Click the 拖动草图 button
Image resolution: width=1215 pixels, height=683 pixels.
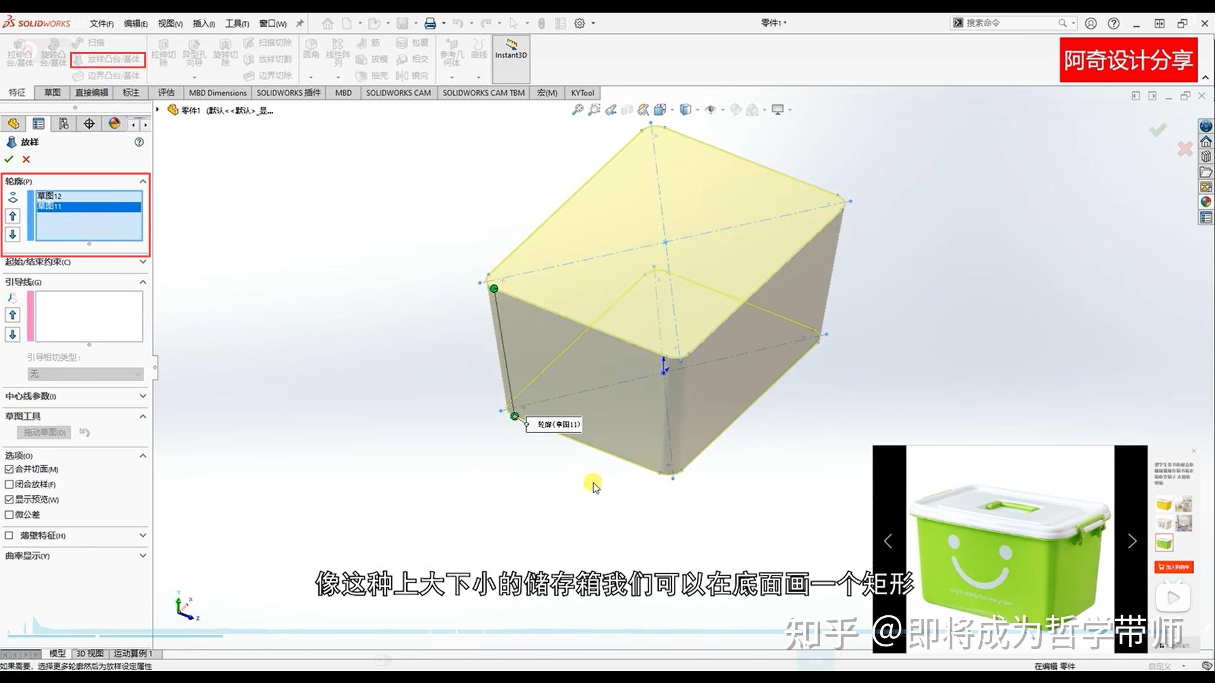click(x=42, y=432)
